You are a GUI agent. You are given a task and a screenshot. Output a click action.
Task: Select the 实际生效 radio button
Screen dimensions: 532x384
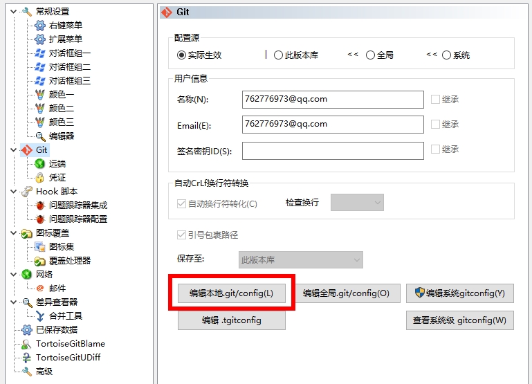181,55
